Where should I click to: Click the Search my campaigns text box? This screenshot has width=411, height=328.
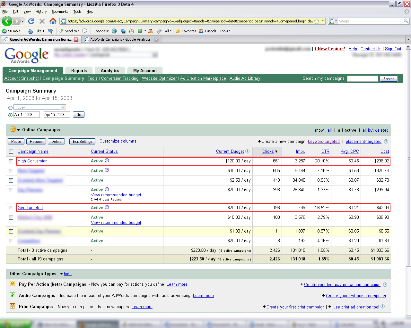(x=363, y=78)
